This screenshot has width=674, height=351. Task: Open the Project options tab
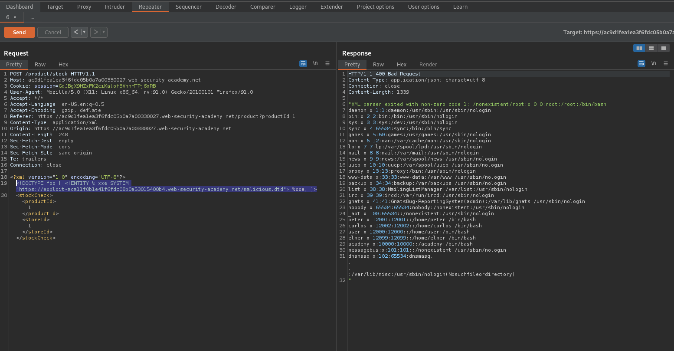click(376, 7)
